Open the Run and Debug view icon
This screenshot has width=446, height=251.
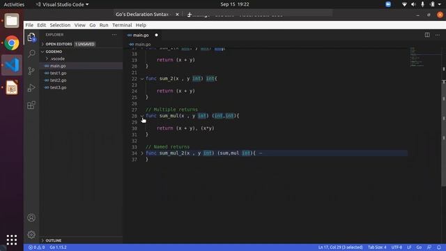31,88
